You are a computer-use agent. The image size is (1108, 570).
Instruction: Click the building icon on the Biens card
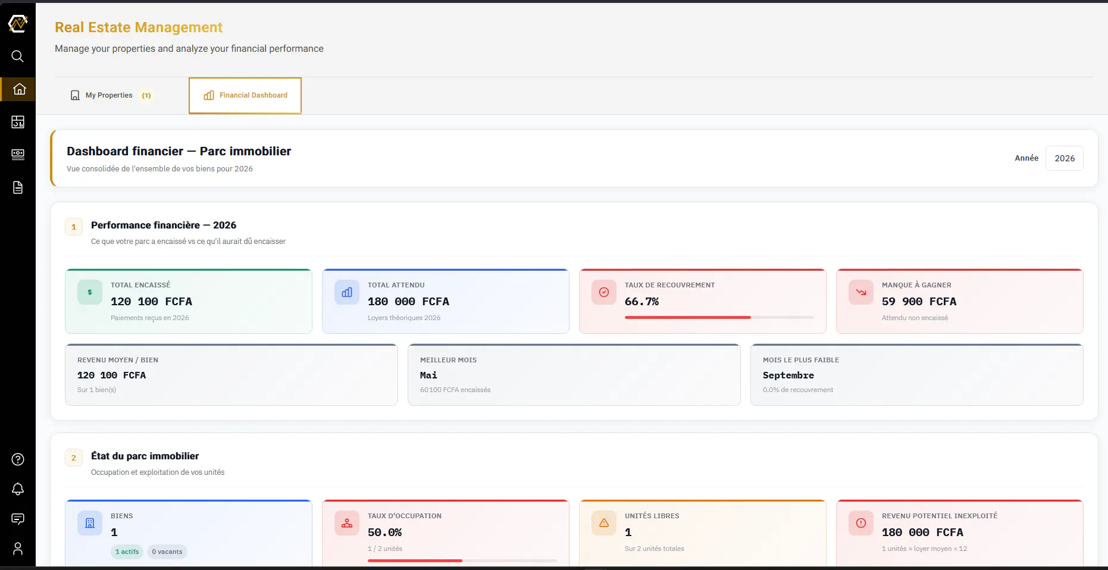[x=90, y=523]
